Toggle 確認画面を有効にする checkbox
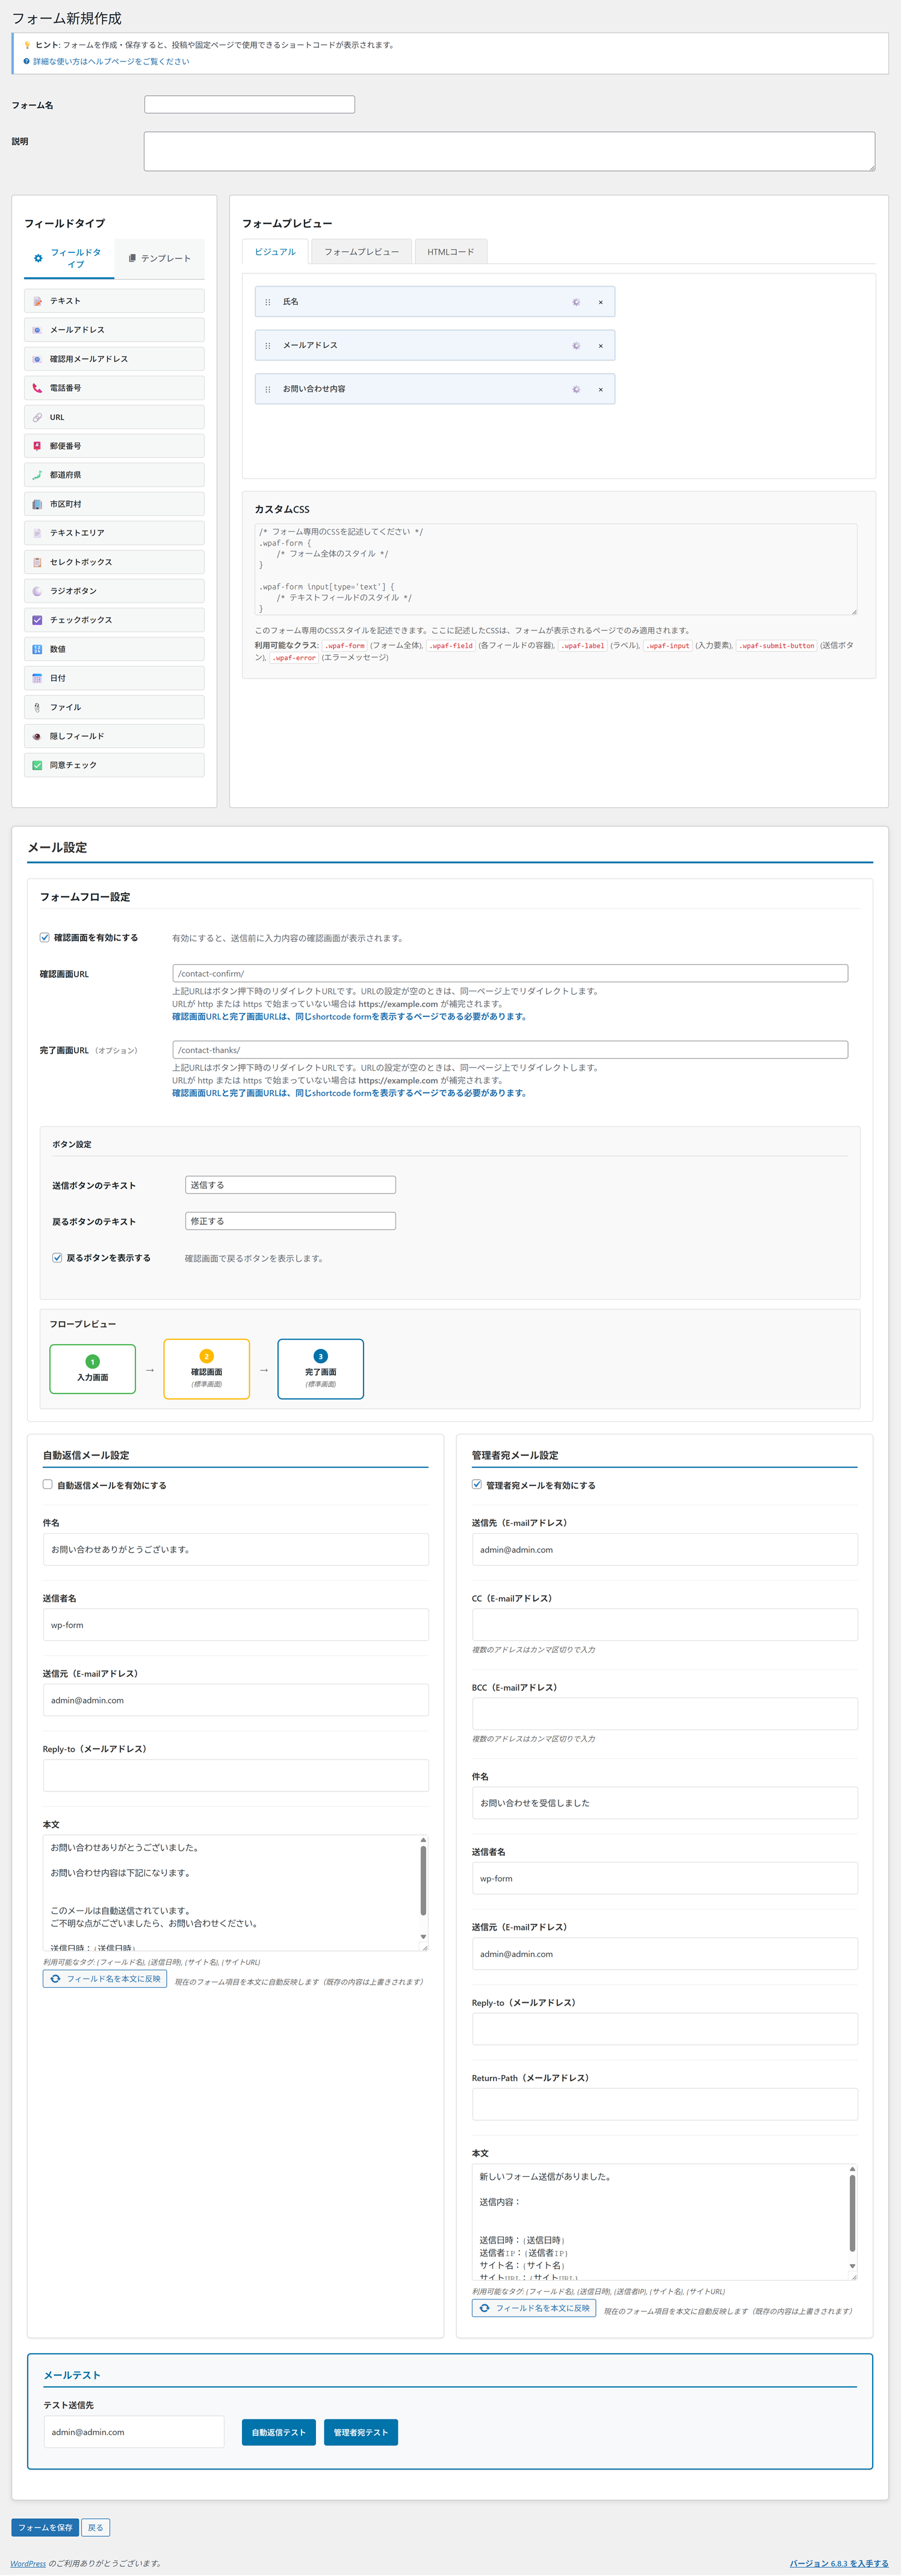The height and width of the screenshot is (2576, 901). [44, 937]
